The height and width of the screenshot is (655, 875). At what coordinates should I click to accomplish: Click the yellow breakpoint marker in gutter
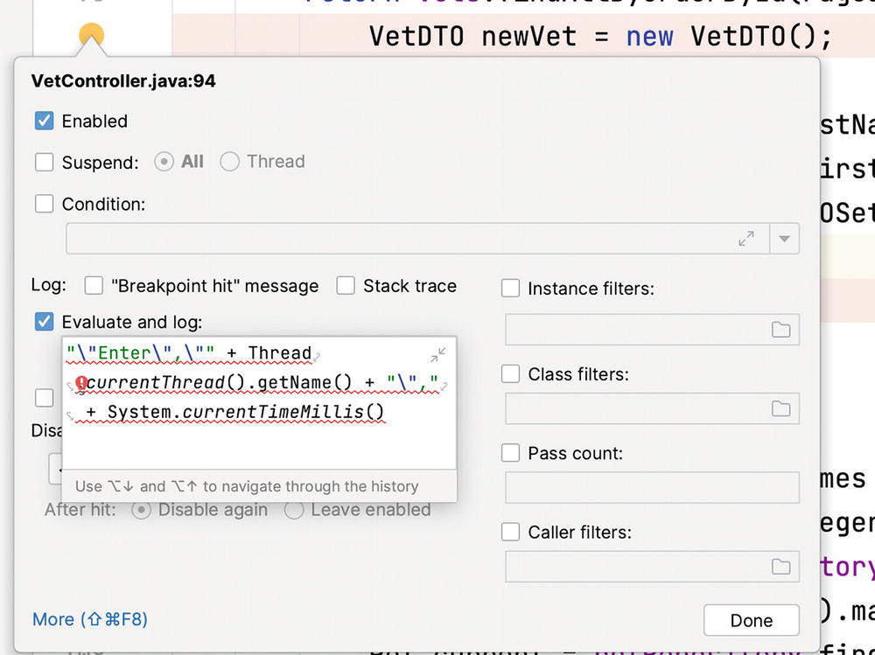[91, 36]
